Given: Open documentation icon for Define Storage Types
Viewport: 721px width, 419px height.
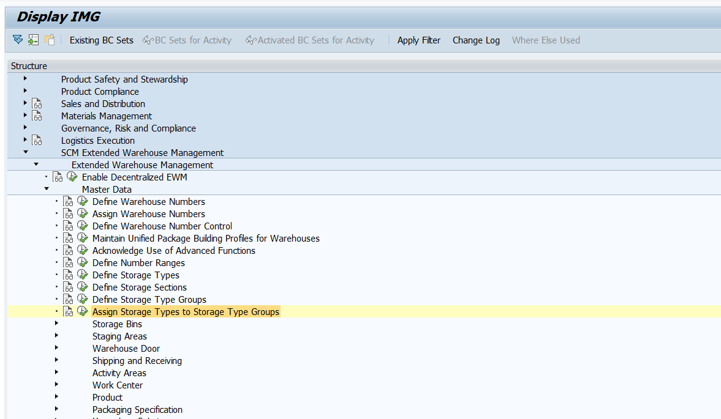Looking at the screenshot, I should 68,275.
